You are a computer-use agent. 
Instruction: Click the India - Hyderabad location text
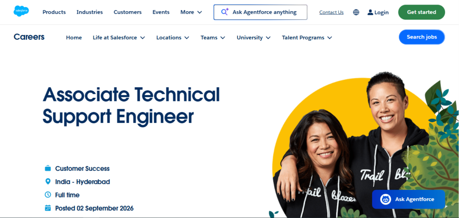[82, 182]
